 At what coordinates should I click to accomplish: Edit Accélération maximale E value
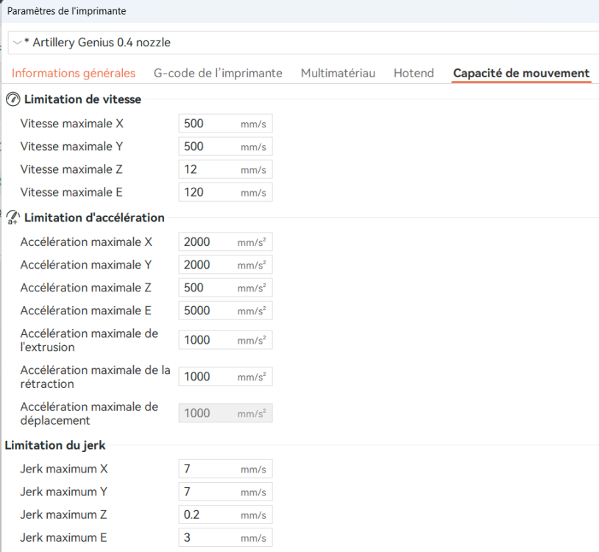[x=225, y=311]
